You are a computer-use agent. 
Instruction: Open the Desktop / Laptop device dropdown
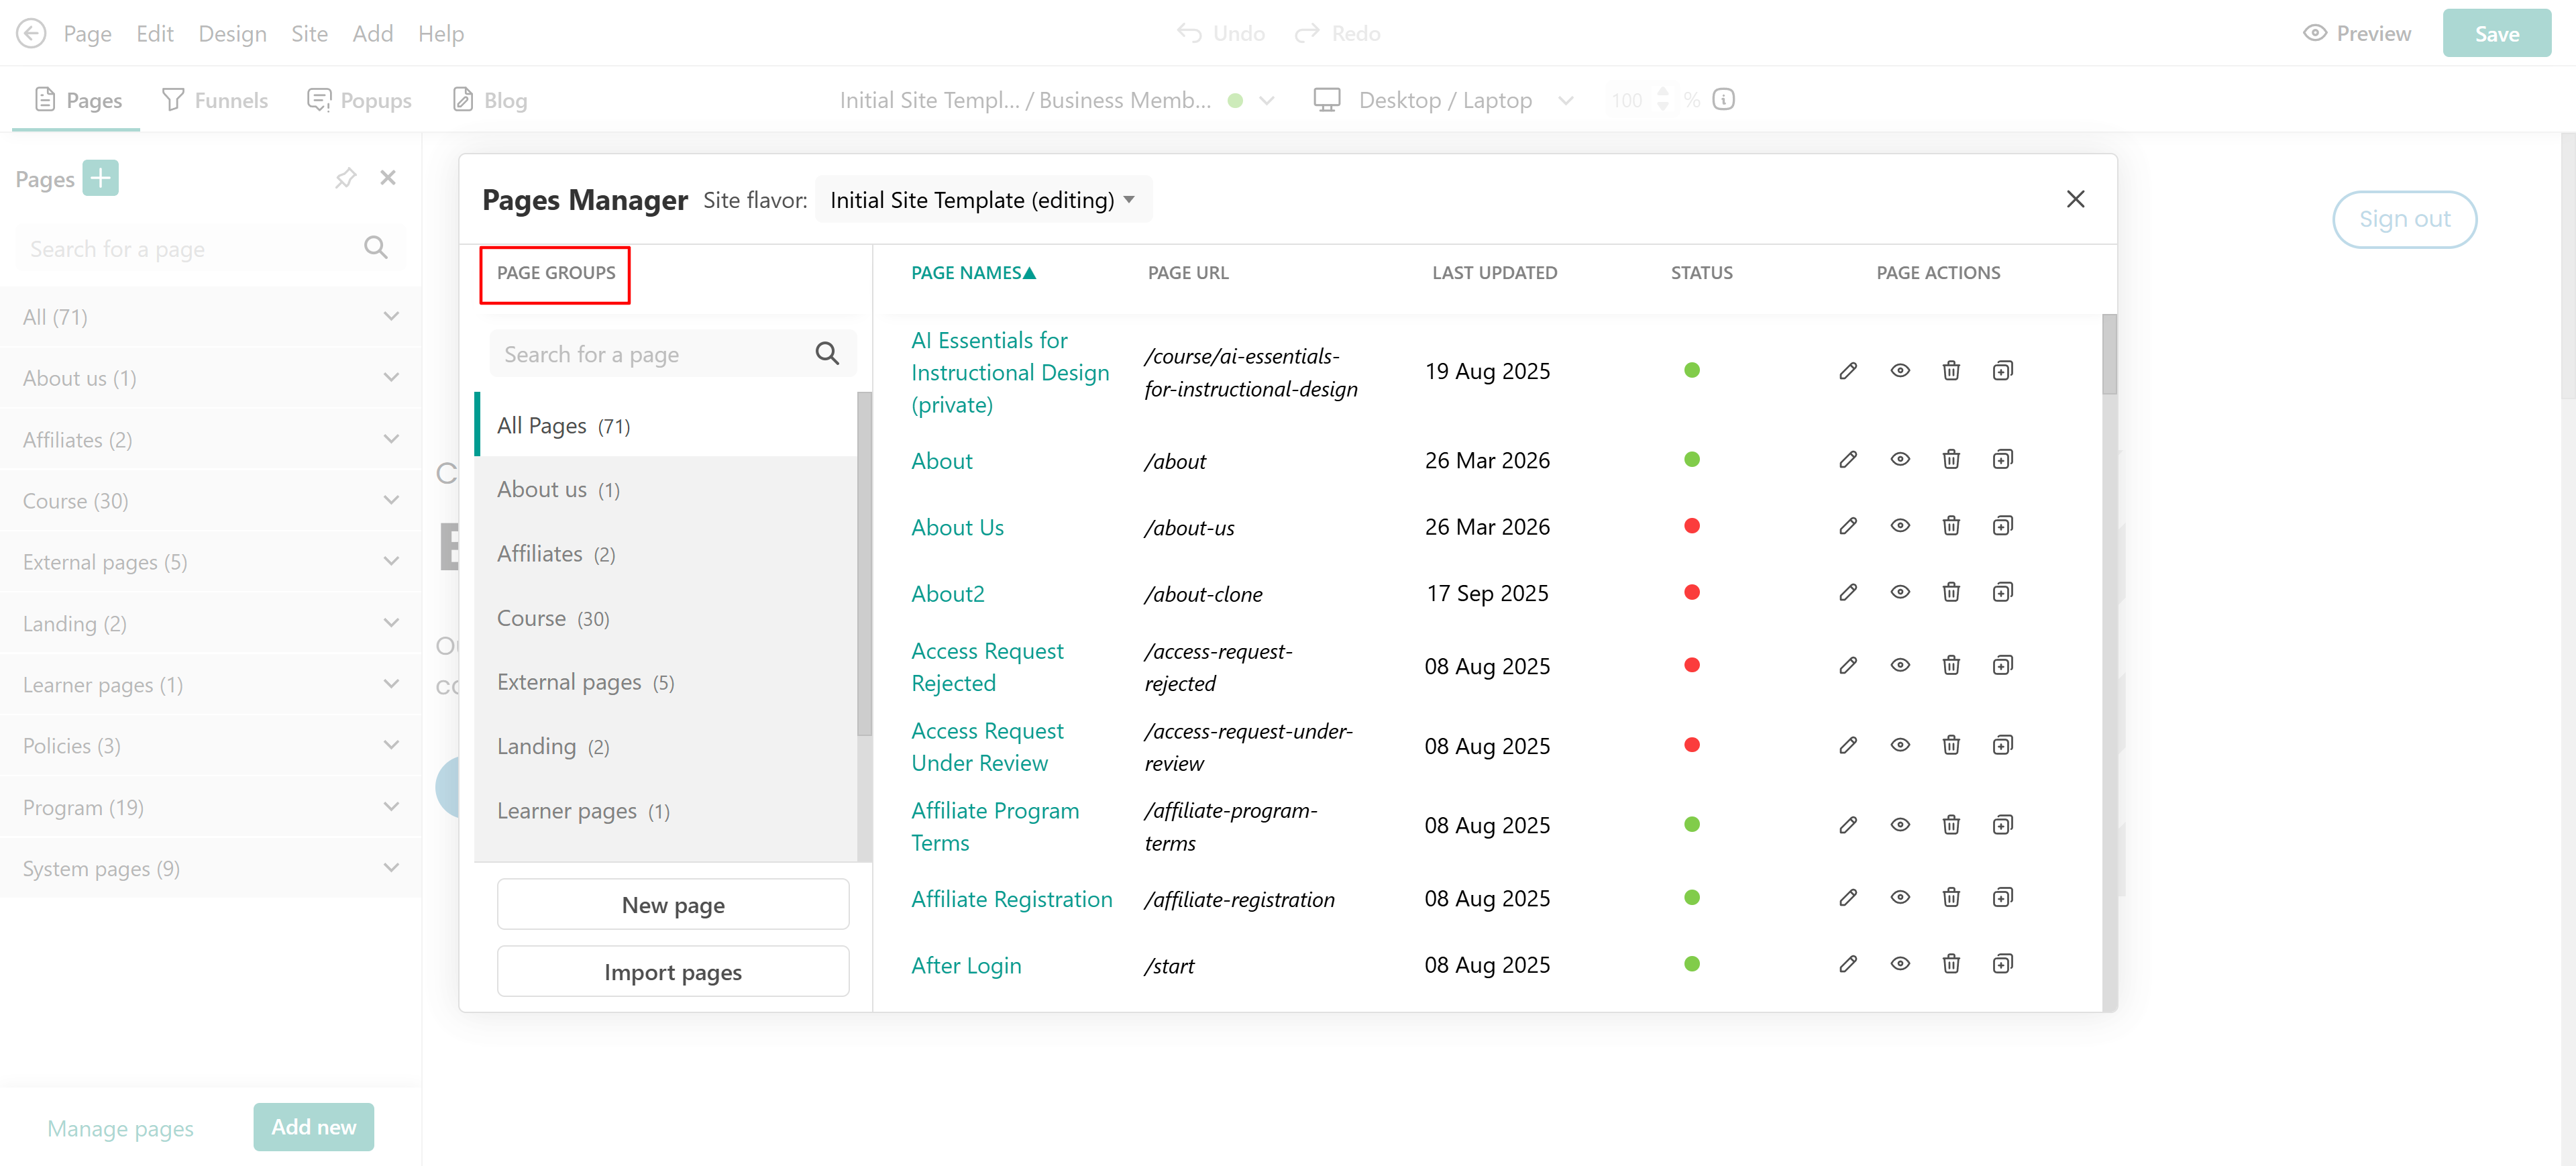[x=1444, y=100]
